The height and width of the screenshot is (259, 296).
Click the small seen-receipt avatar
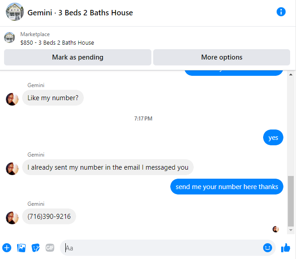(x=276, y=229)
